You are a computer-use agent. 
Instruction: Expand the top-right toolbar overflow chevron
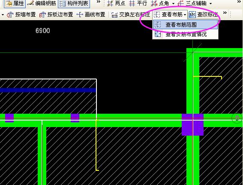click(239, 2)
